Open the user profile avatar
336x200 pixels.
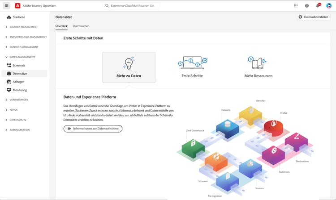(329, 6)
